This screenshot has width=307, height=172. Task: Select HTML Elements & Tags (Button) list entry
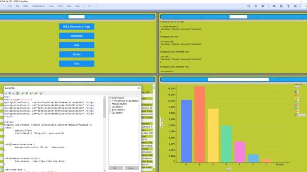click(124, 101)
